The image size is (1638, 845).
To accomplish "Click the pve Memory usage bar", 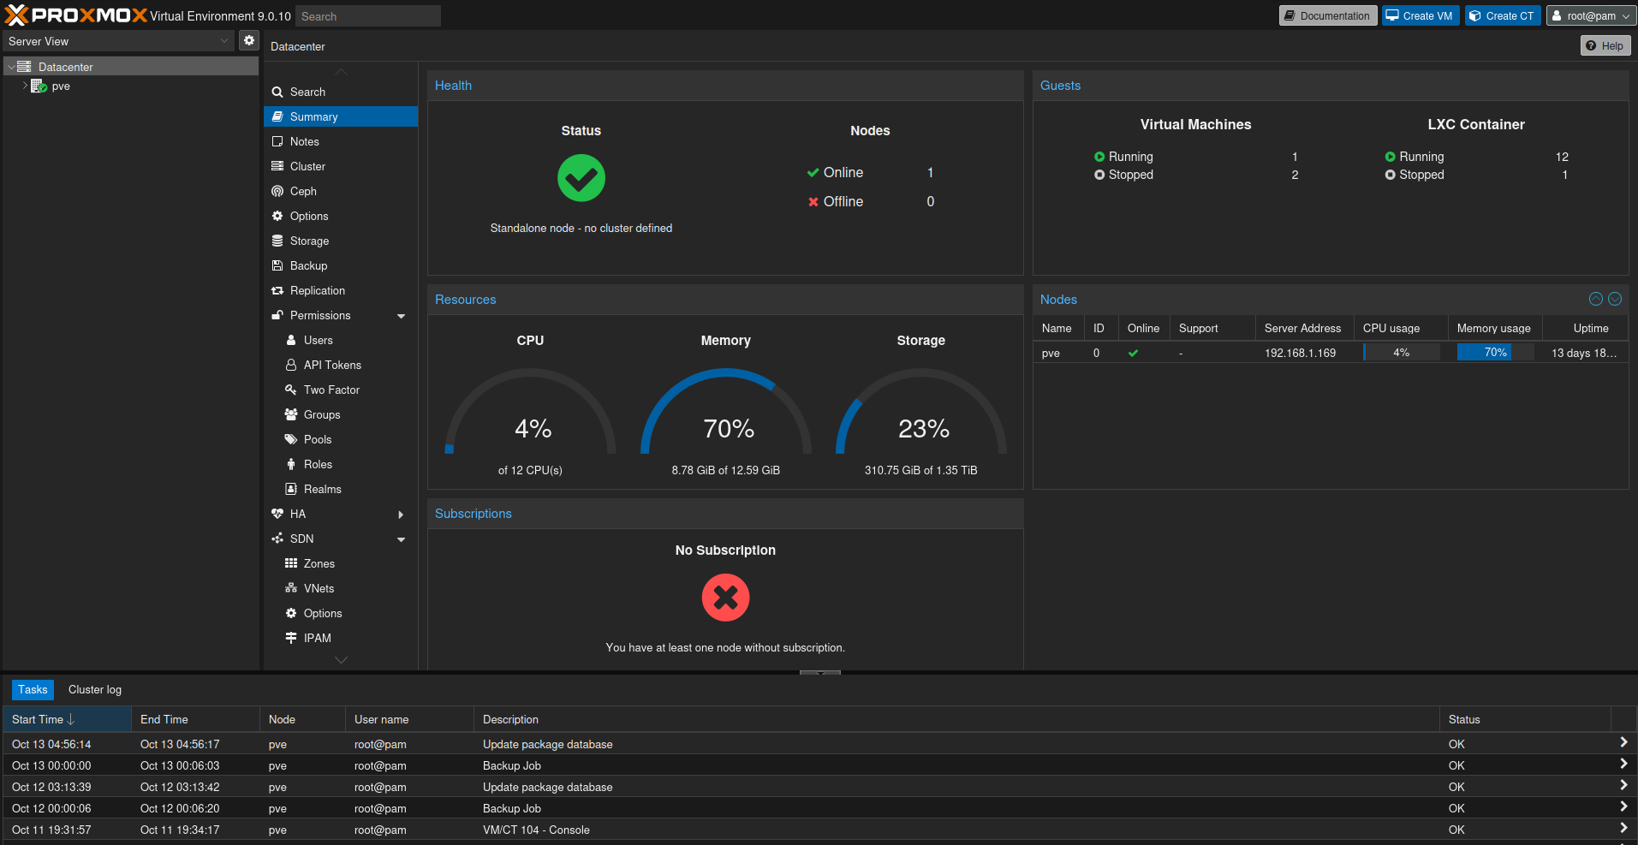I will [x=1494, y=353].
